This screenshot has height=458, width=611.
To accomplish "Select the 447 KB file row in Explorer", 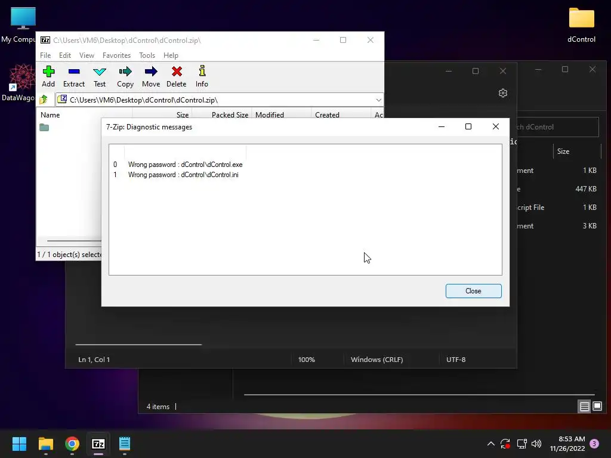I will coord(558,189).
